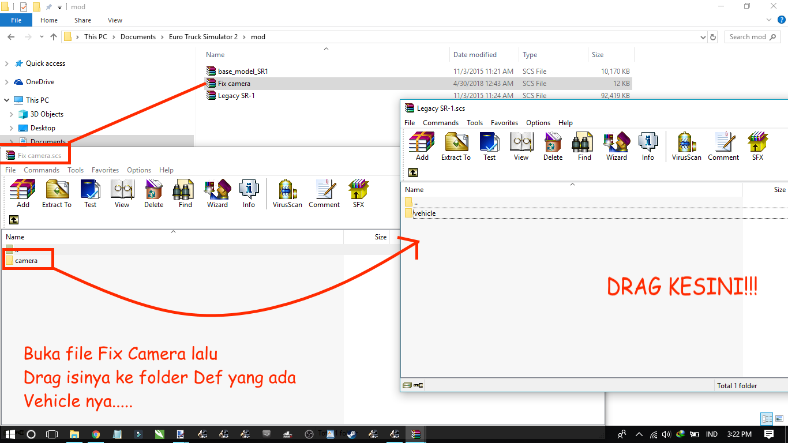Click Explorer back navigation arrow

coord(10,37)
